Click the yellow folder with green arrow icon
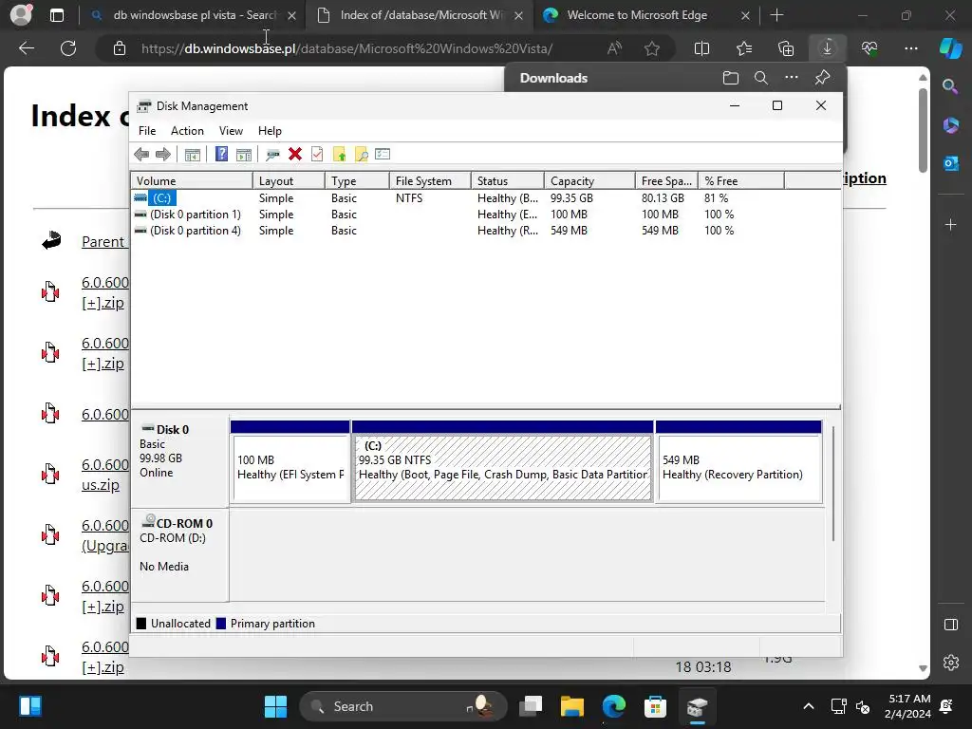The height and width of the screenshot is (729, 972). coord(339,155)
